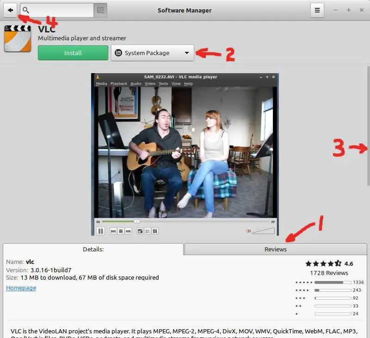Open the Homepage link
Image resolution: width=370 pixels, height=338 pixels.
(21, 288)
